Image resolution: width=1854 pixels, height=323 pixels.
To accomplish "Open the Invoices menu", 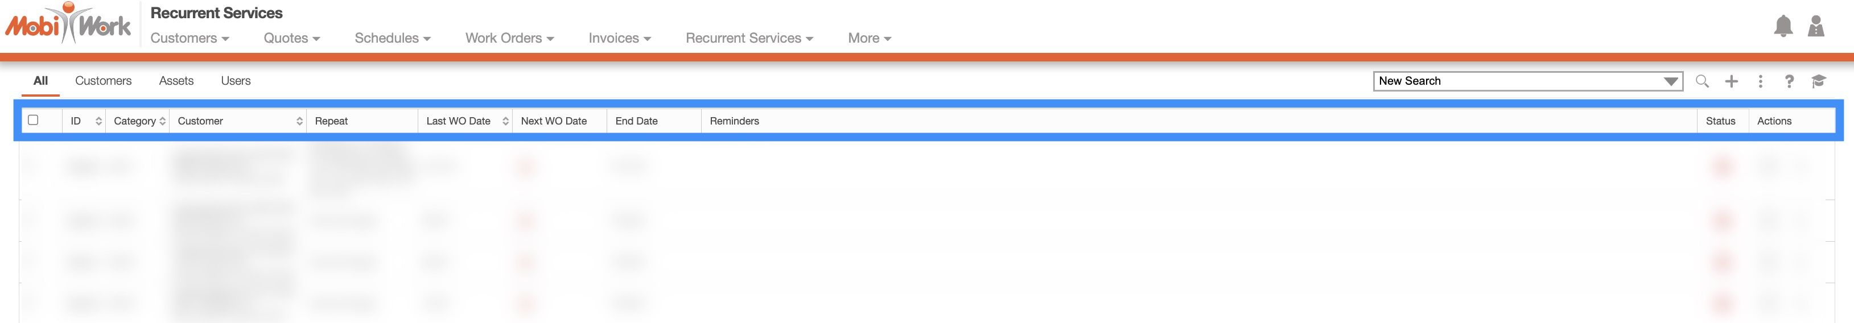I will pos(619,38).
